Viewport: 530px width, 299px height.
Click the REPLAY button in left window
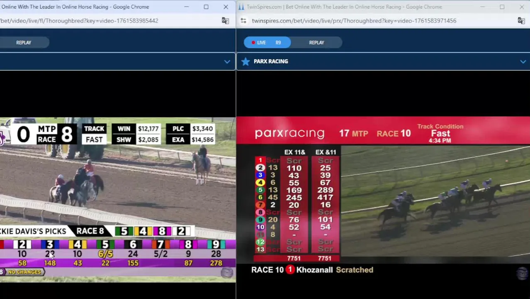pyautogui.click(x=24, y=42)
